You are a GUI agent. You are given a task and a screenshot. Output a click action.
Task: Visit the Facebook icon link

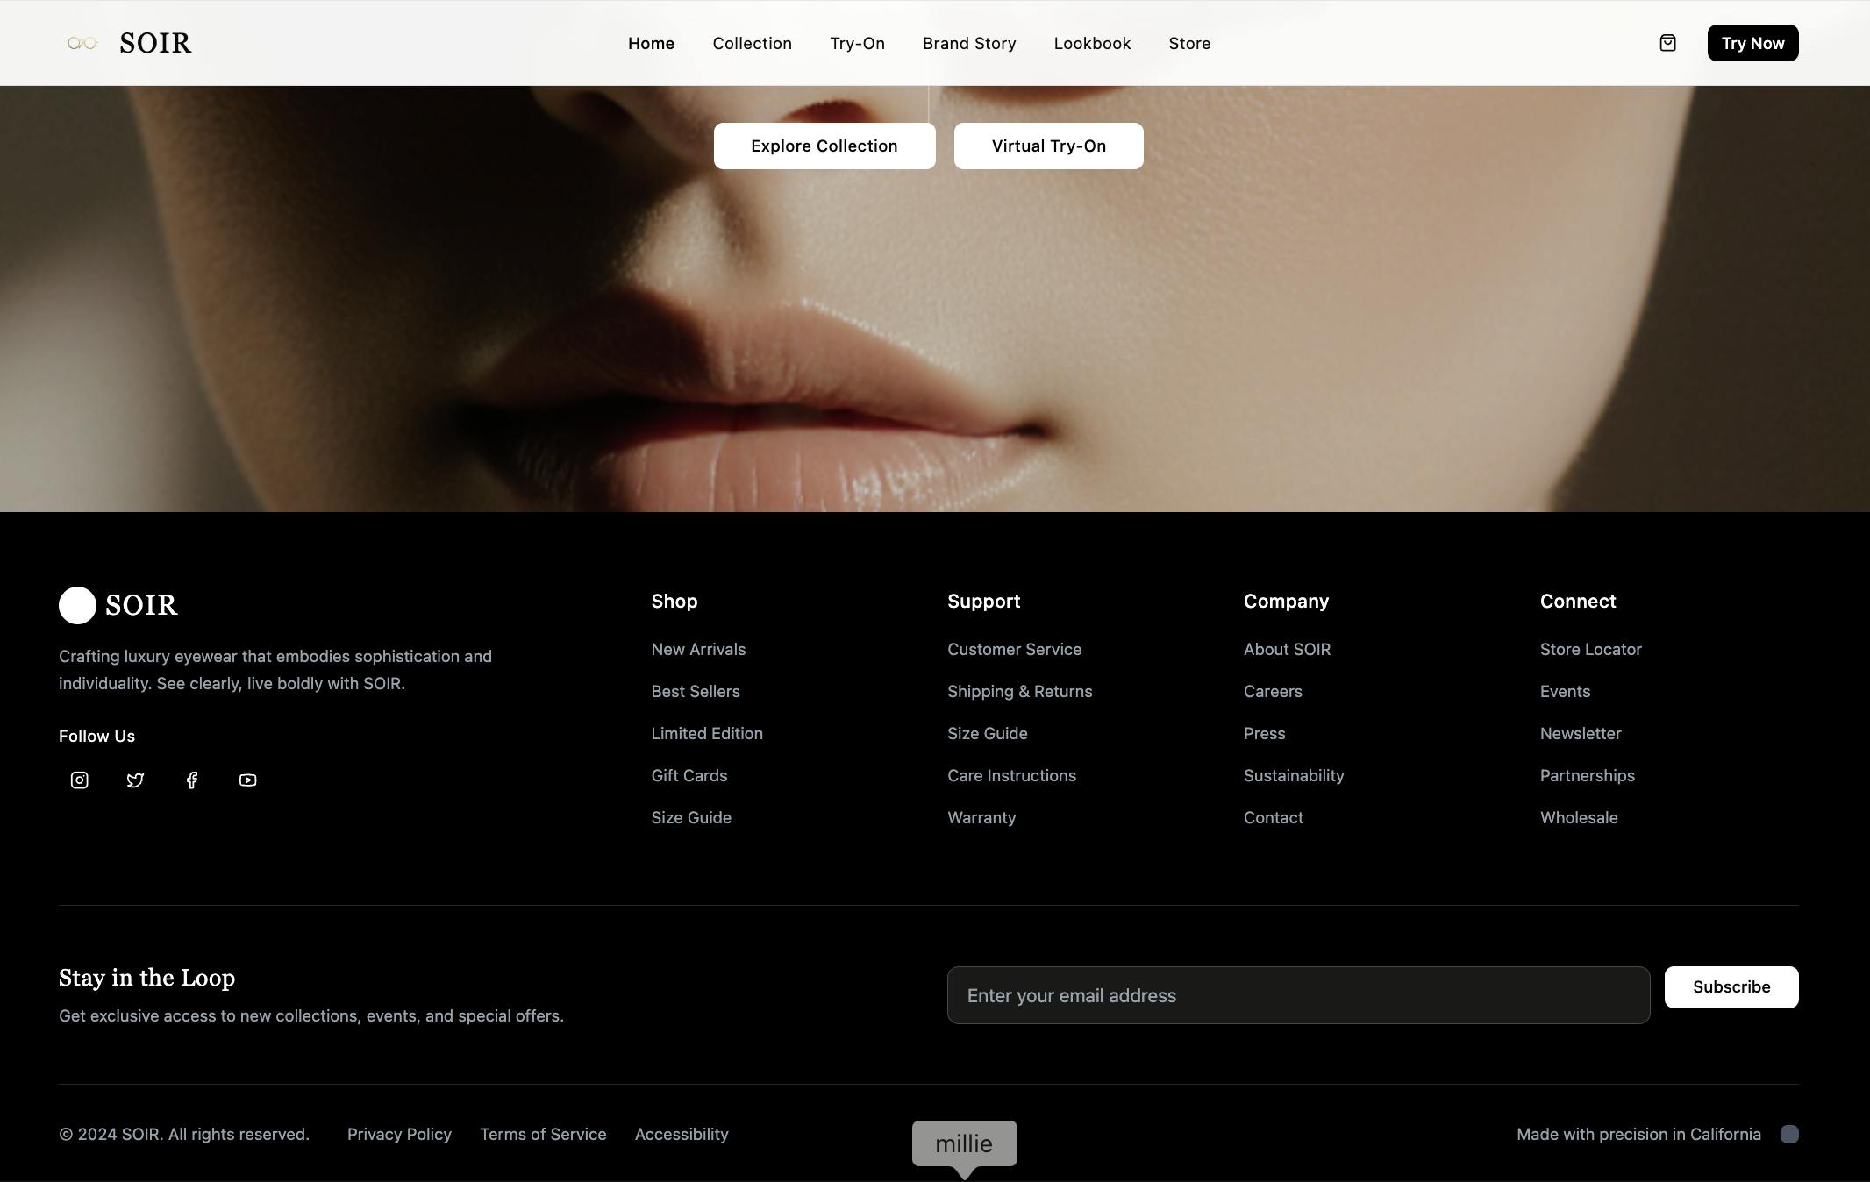[x=192, y=780]
